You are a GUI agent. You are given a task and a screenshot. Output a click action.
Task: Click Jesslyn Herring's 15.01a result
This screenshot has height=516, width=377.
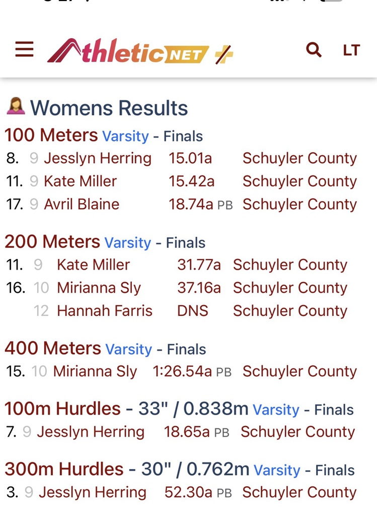click(x=190, y=158)
